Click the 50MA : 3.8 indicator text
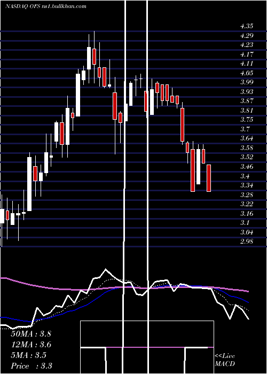The width and height of the screenshot is (267, 374). [31, 334]
